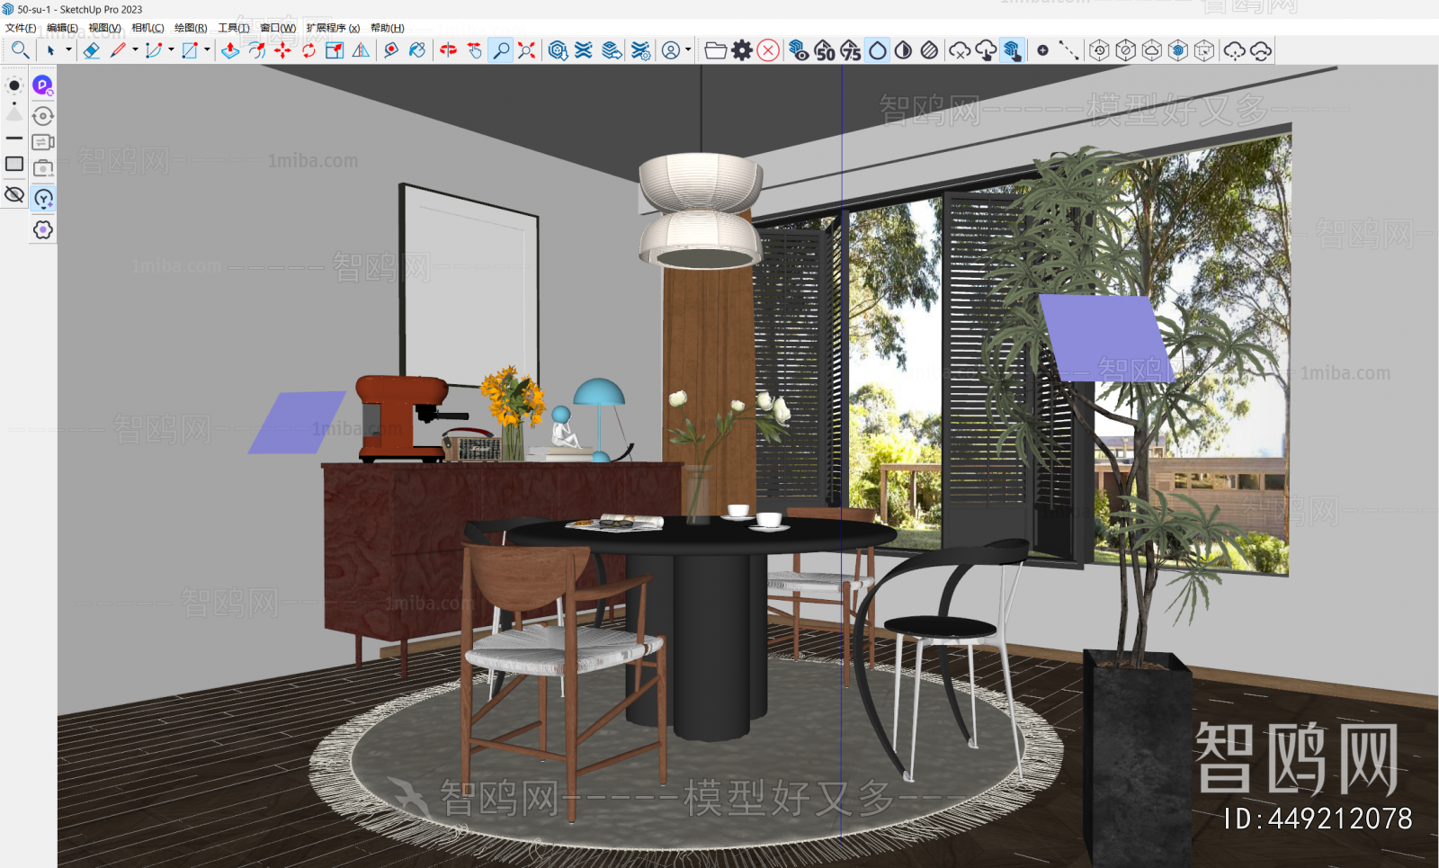The image size is (1439, 868).
Task: Click the open folder icon
Action: (x=716, y=50)
